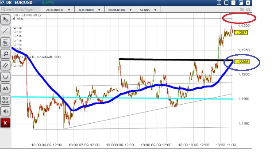The width and height of the screenshot is (277, 159).
Task: Toggle the sound speaker icon
Action: 5,111
